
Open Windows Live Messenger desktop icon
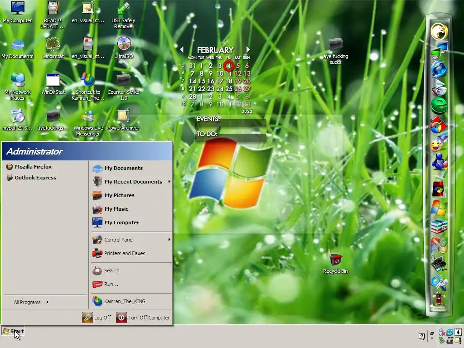pyautogui.click(x=88, y=123)
